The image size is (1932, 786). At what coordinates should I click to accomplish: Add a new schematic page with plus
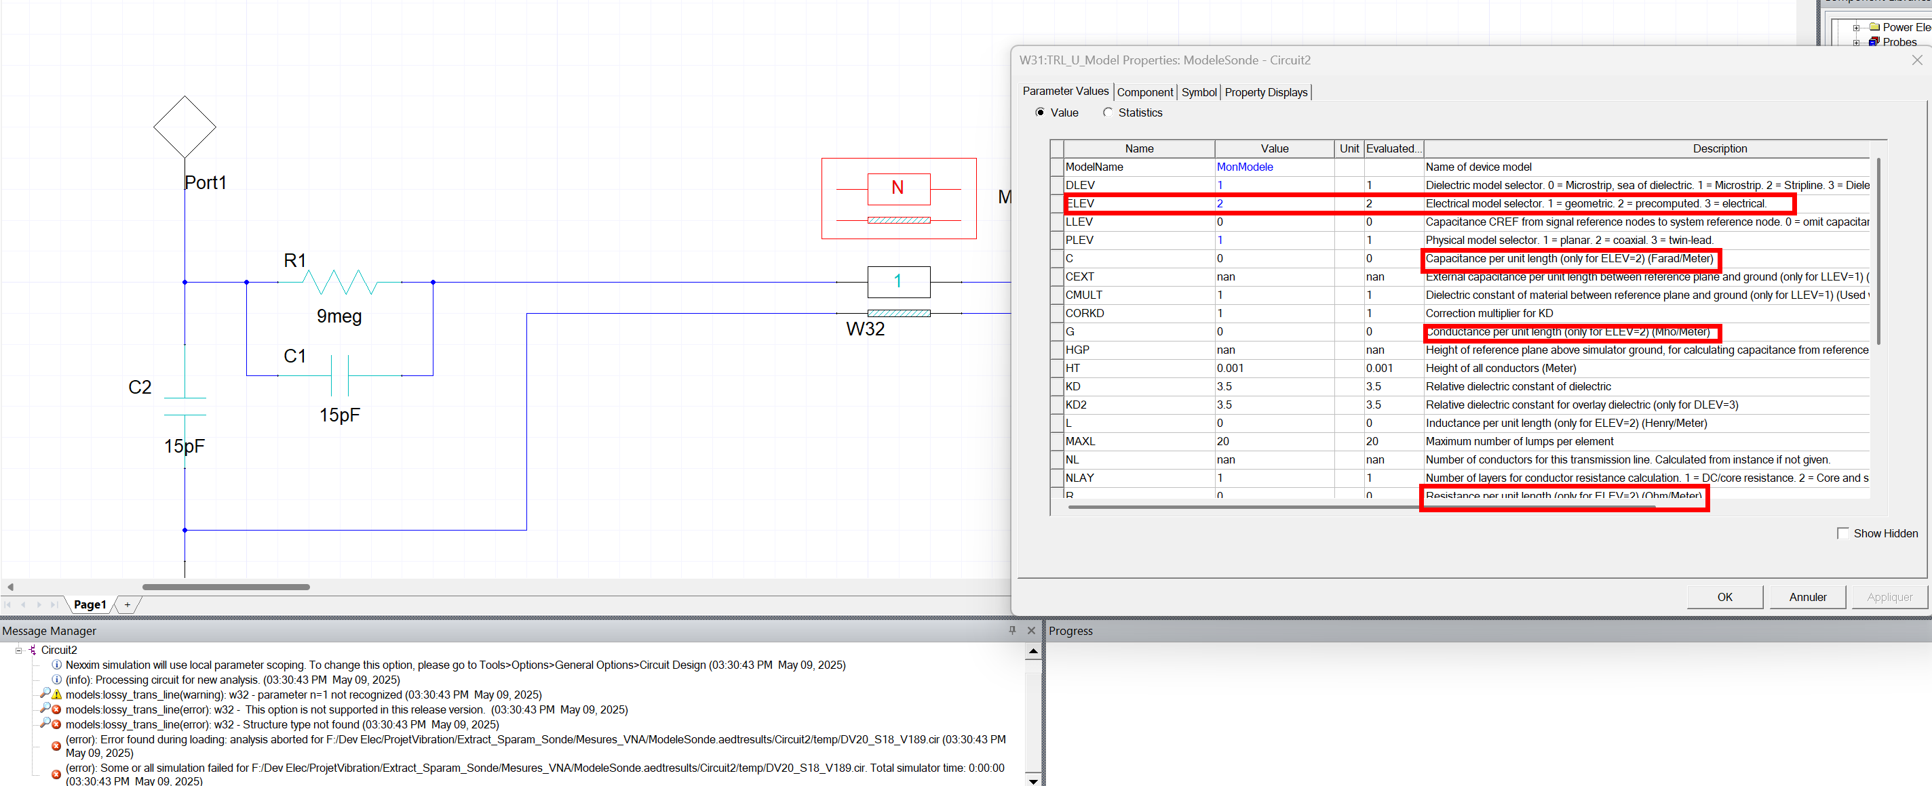coord(128,604)
